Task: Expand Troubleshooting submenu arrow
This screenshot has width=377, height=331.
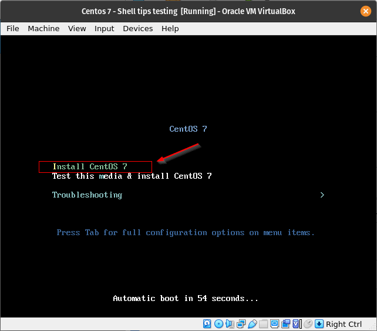Action: (322, 195)
